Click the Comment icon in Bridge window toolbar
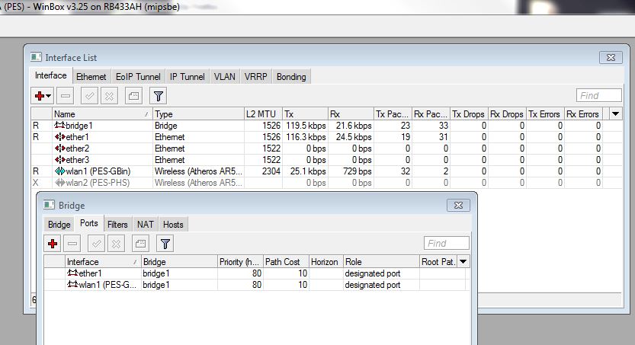This screenshot has width=635, height=345. (140, 244)
